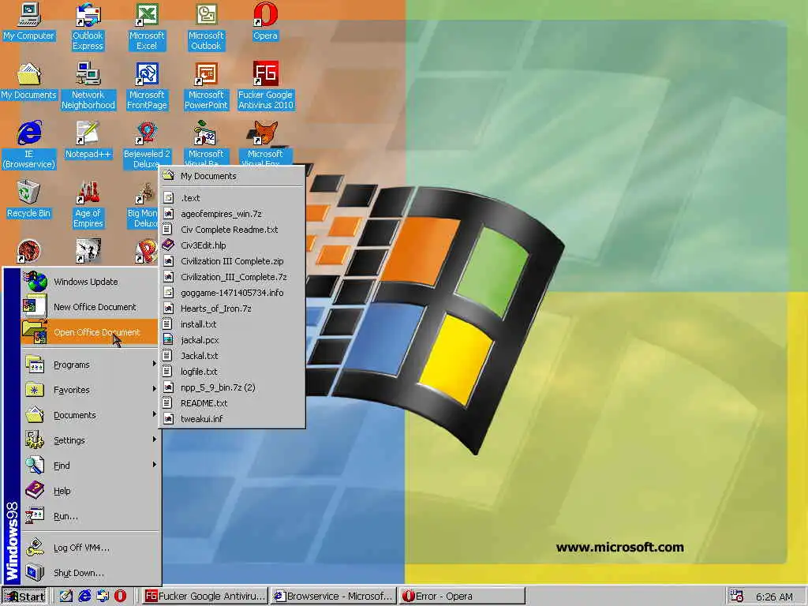
Task: Expand Programs submenu in Start menu
Action: pyautogui.click(x=90, y=365)
